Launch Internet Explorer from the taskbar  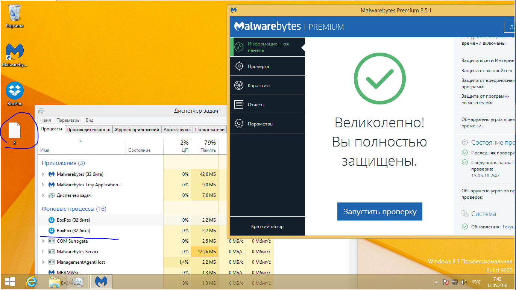[x=32, y=282]
